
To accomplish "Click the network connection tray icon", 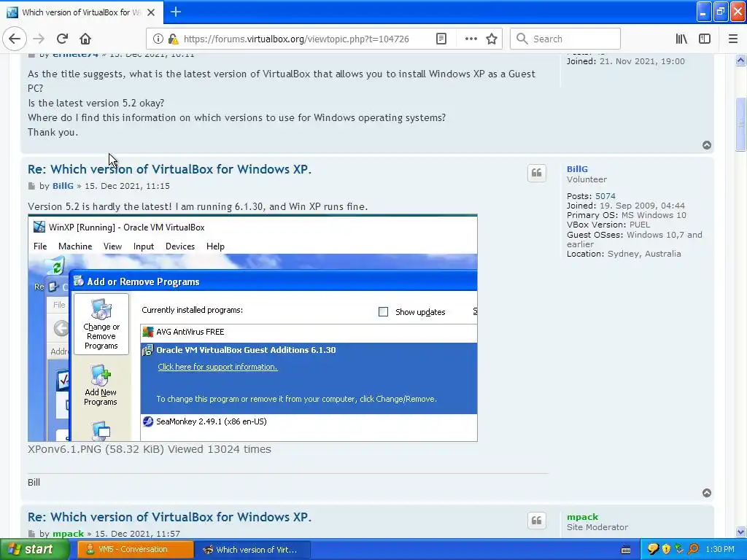I will (x=679, y=549).
